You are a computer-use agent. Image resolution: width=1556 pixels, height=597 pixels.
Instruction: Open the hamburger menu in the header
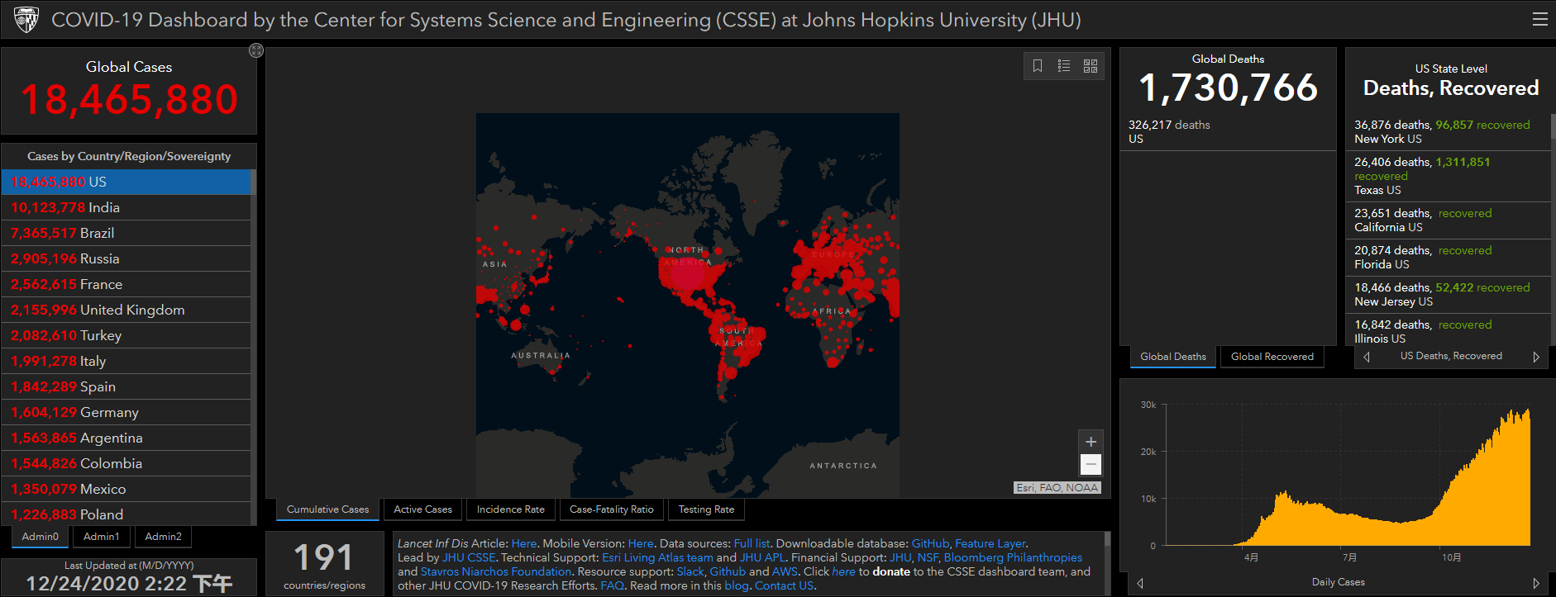[1539, 19]
